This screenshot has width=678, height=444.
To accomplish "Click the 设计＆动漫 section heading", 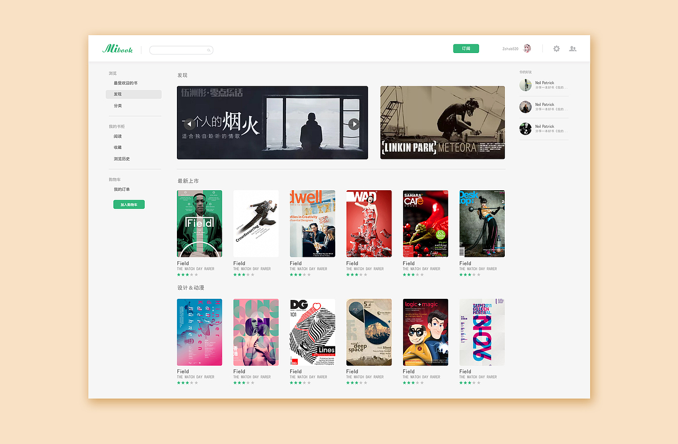I will pos(191,288).
